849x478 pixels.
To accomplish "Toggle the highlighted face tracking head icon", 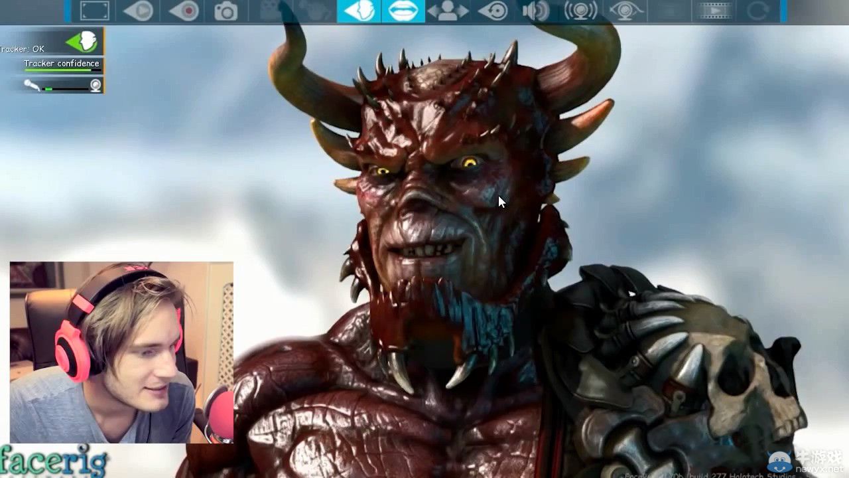I will 359,11.
